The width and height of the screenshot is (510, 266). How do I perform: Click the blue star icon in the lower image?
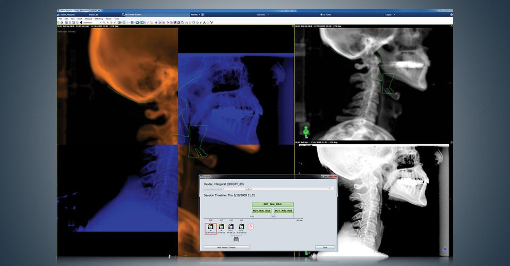coord(445,250)
